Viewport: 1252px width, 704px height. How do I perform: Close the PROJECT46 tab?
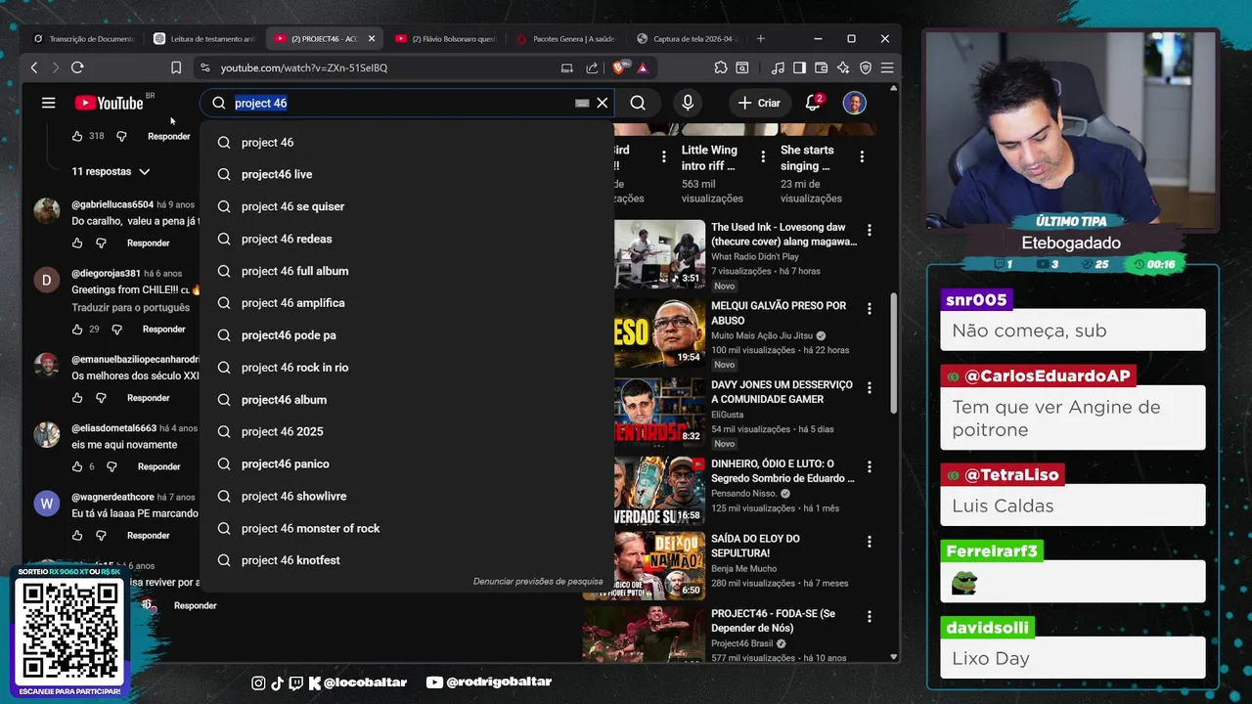(372, 38)
